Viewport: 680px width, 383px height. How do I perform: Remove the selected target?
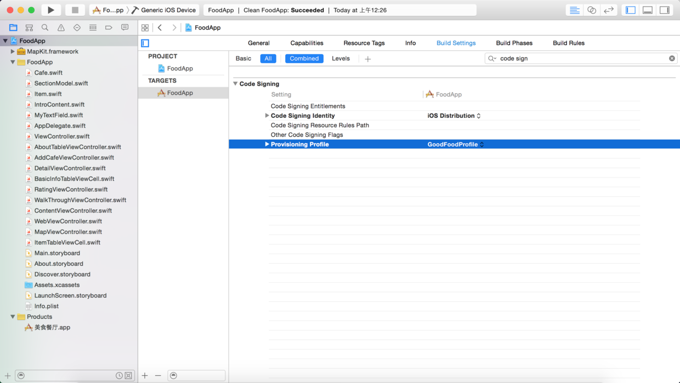point(158,375)
